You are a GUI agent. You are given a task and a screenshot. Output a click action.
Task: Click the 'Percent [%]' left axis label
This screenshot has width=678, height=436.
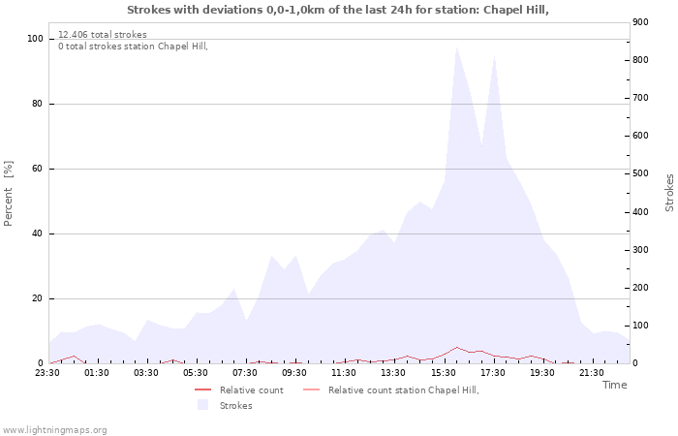coord(9,194)
